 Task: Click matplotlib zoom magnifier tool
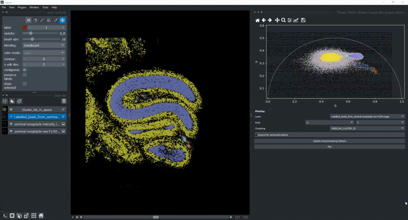tap(283, 20)
